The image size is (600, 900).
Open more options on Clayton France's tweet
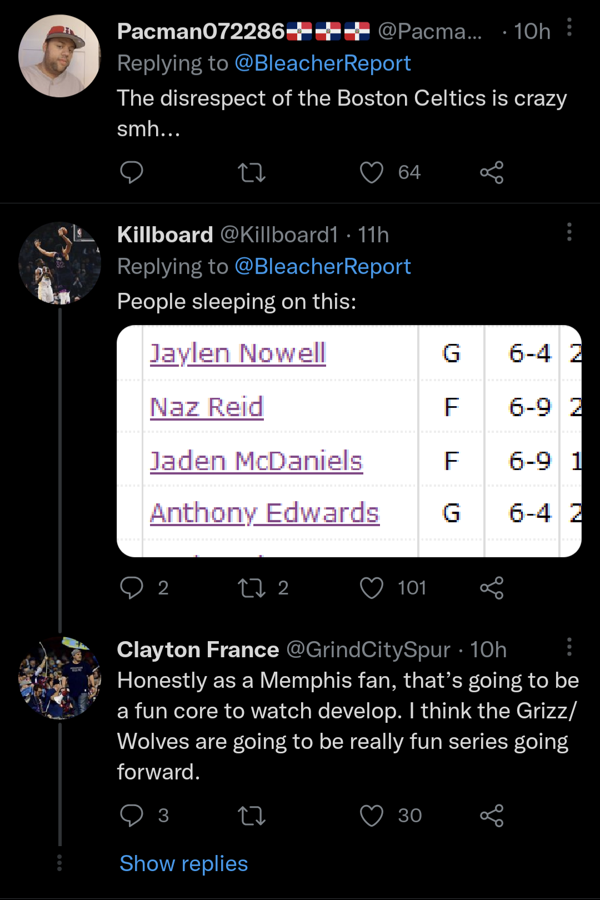coord(569,647)
